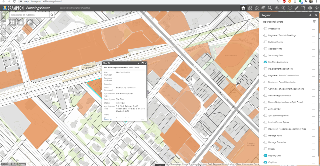Open the basemap gallery grid icon
Image resolution: width=320 pixels, height=166 pixels.
(x=13, y=22)
